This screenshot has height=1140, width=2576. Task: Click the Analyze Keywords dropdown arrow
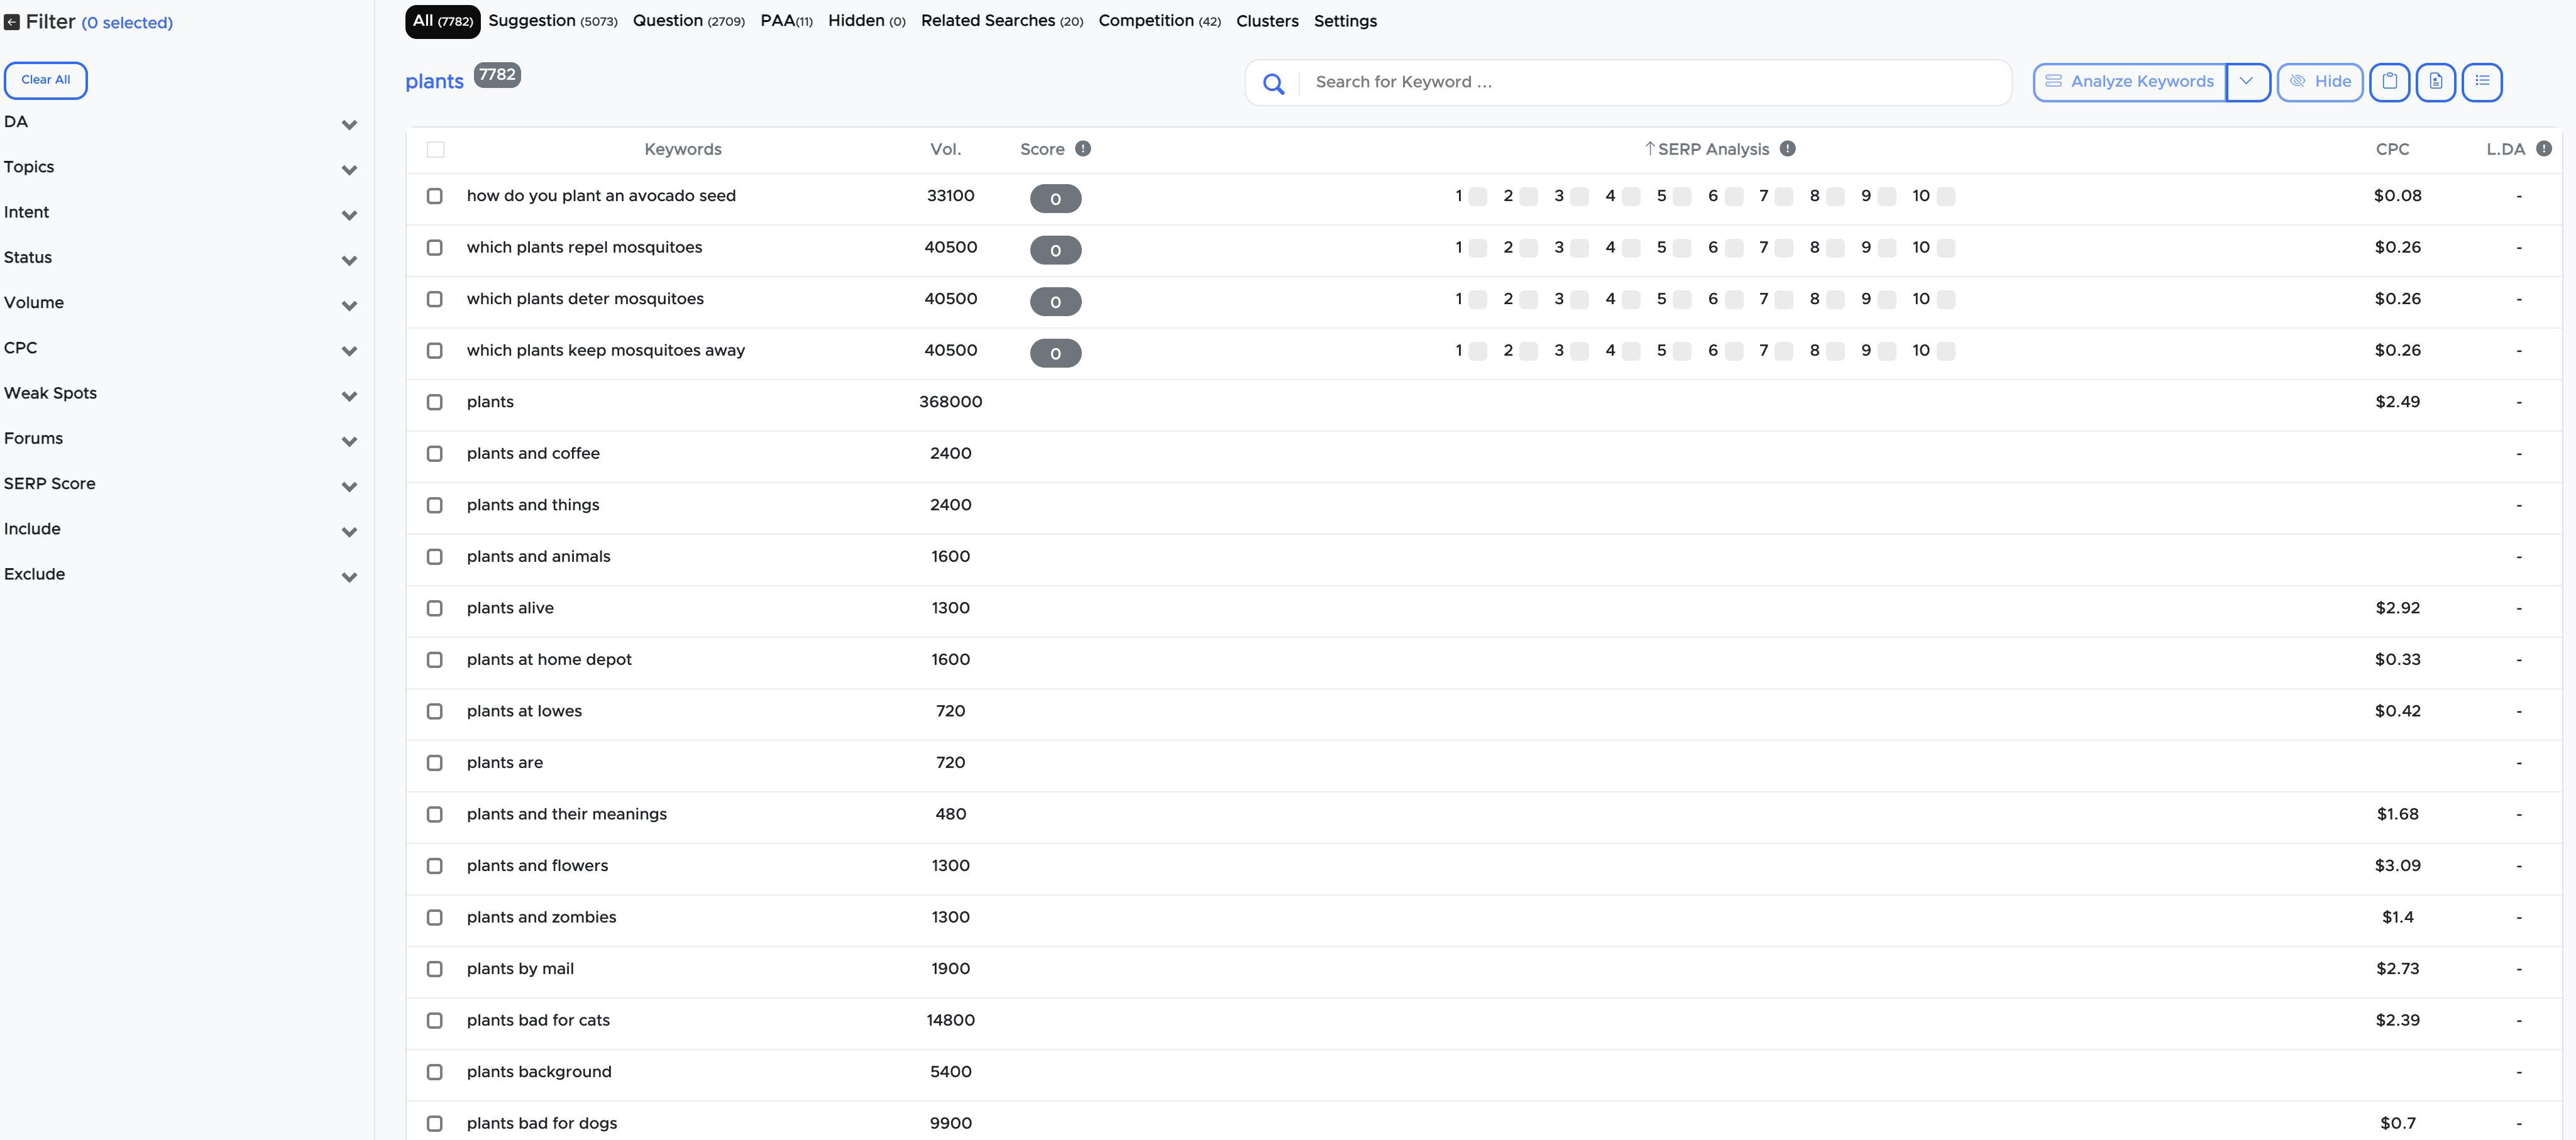click(2249, 80)
